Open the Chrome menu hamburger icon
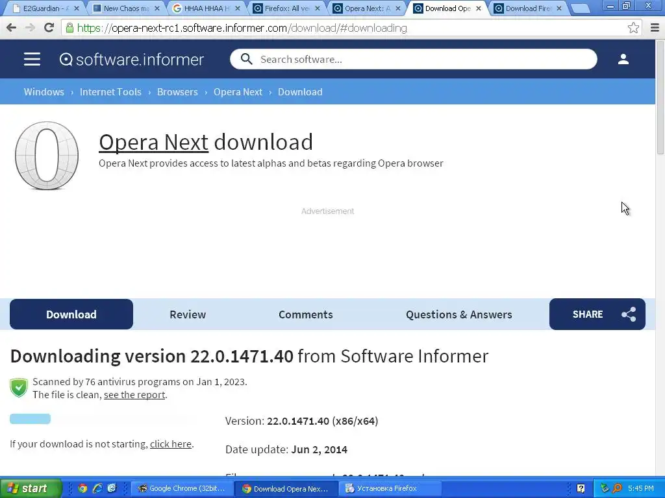665x498 pixels. (655, 28)
